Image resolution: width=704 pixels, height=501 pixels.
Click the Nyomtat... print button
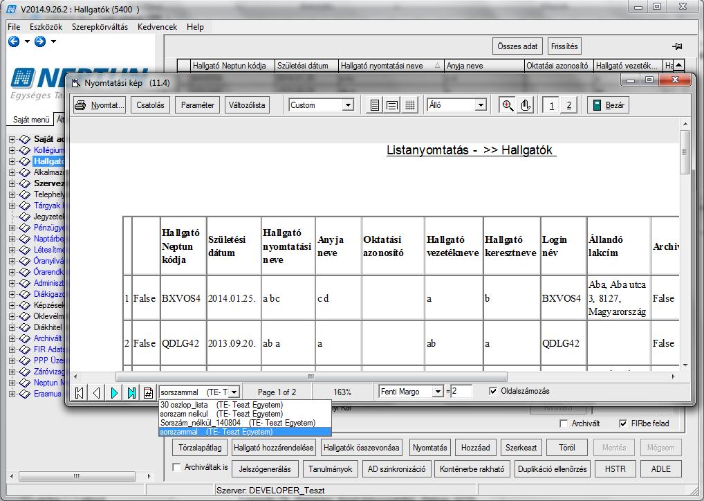point(99,105)
